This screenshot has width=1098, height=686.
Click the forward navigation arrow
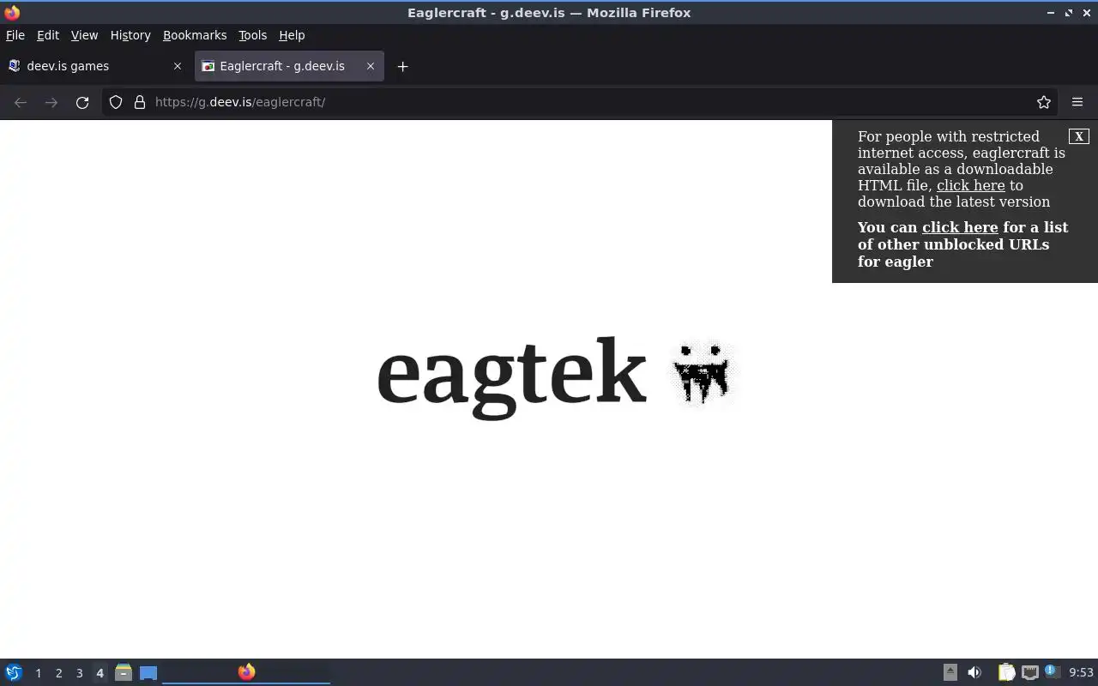tap(51, 102)
